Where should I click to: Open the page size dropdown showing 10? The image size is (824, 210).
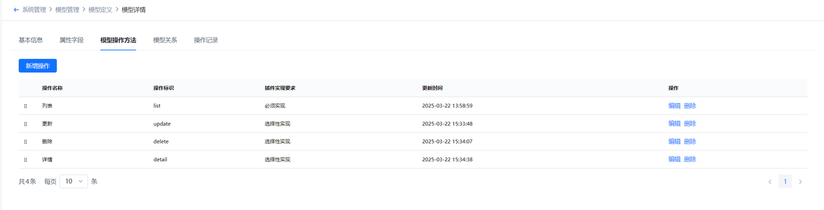[x=74, y=181]
